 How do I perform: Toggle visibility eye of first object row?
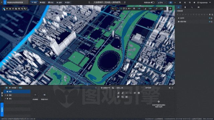[x=210, y=18]
